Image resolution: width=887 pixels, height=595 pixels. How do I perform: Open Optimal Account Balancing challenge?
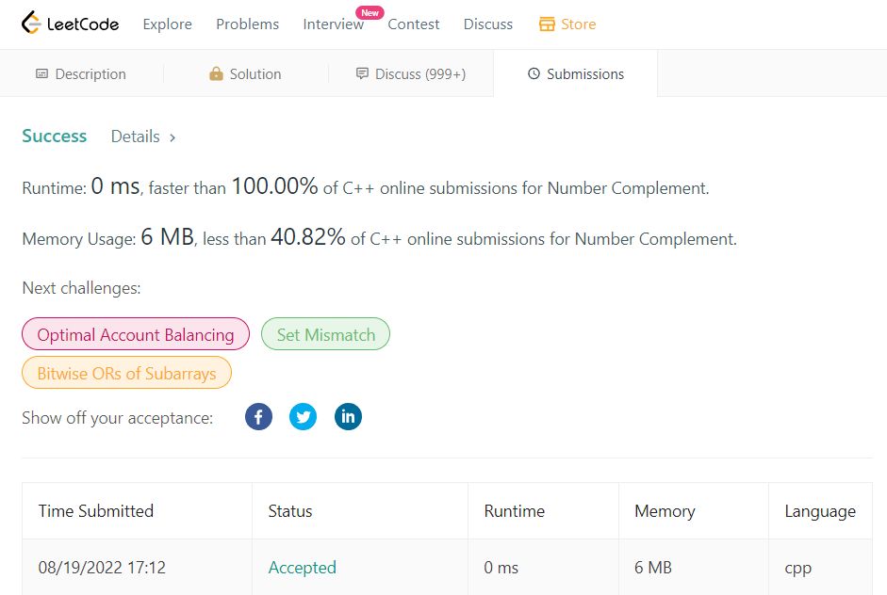(136, 334)
